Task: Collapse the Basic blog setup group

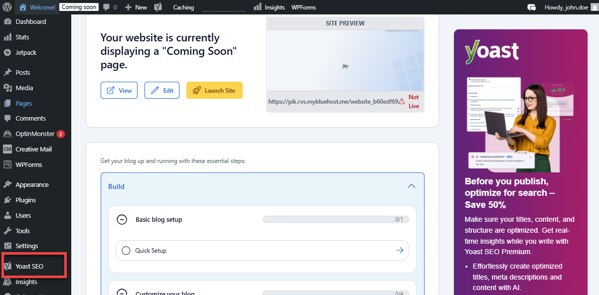Action: [122, 219]
